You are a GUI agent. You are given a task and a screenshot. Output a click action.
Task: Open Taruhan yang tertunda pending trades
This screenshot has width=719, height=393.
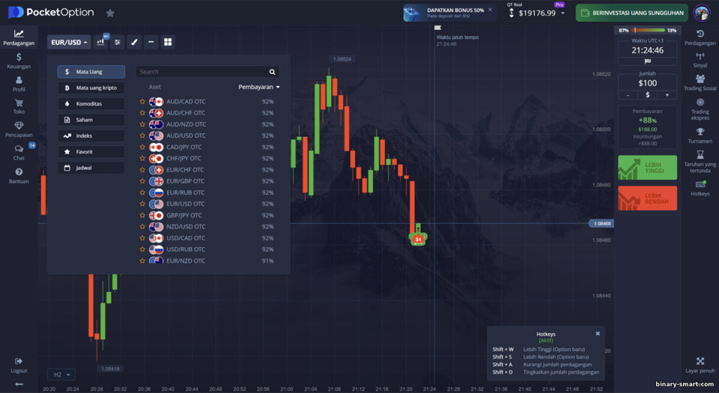(700, 162)
